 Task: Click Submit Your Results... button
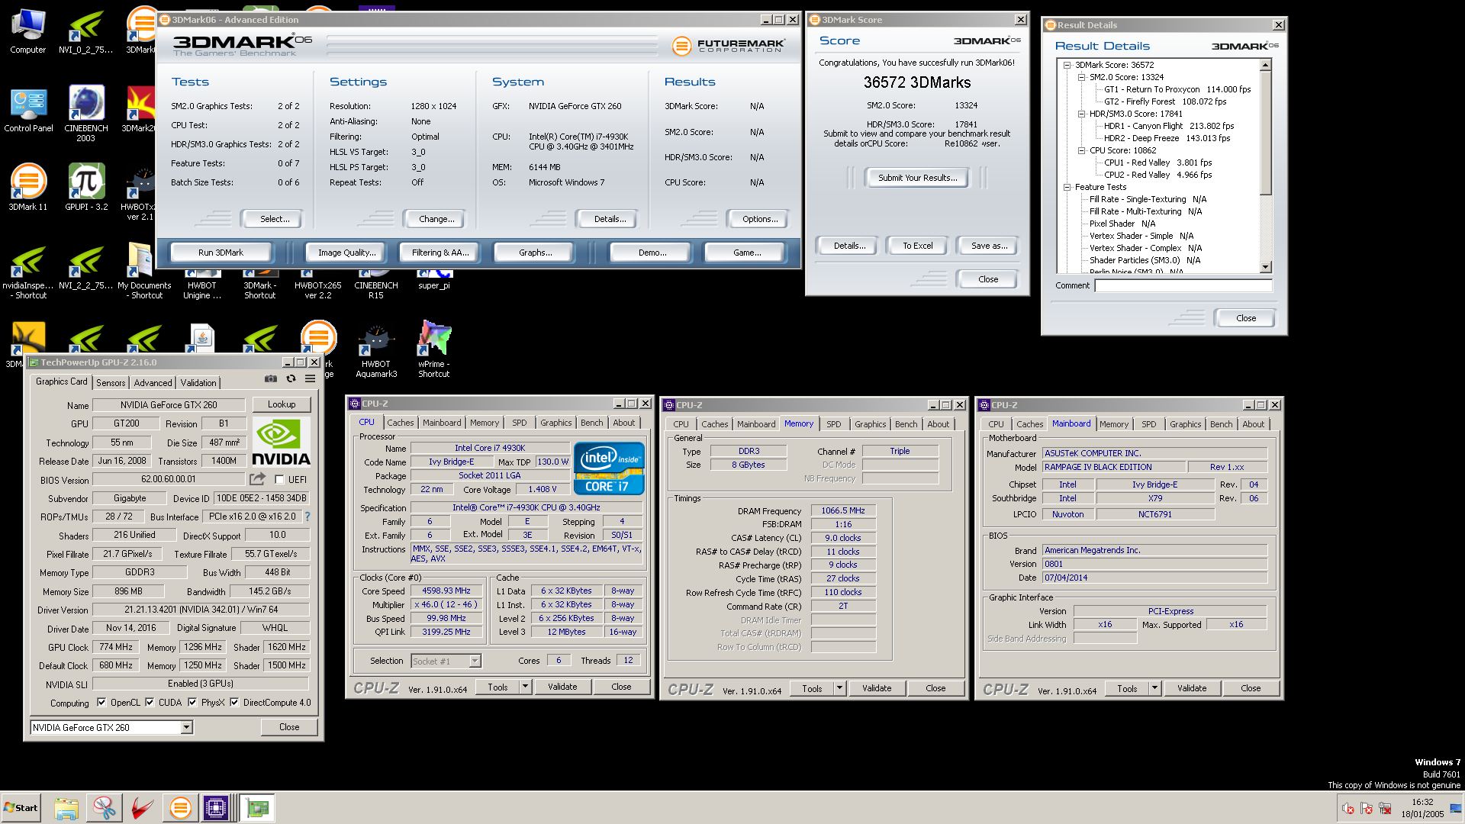point(917,178)
